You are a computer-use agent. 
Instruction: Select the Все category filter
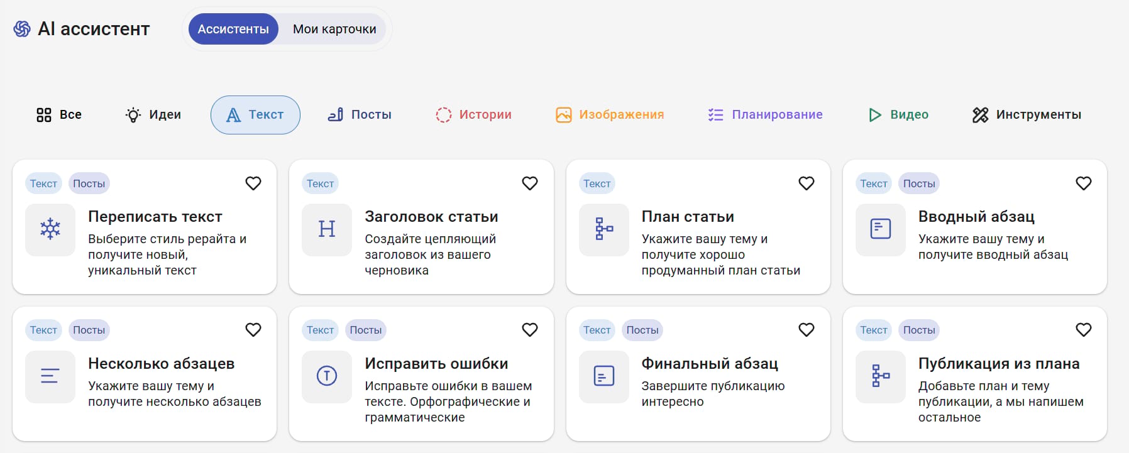point(59,115)
